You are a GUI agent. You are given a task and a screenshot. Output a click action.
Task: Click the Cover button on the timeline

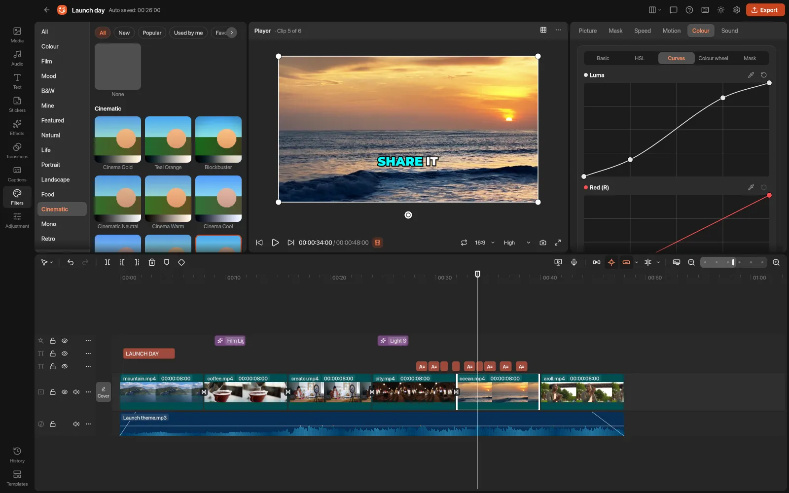[104, 392]
